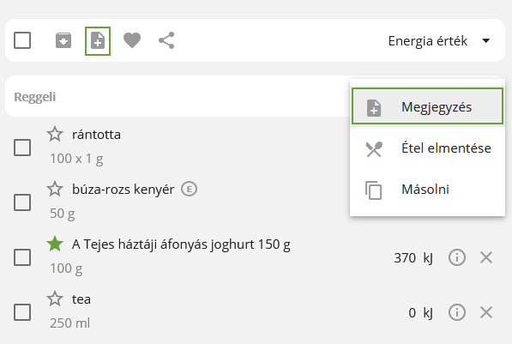The image size is (512, 344).
Task: Open info for áfonyás joghurt item
Action: pyautogui.click(x=457, y=257)
